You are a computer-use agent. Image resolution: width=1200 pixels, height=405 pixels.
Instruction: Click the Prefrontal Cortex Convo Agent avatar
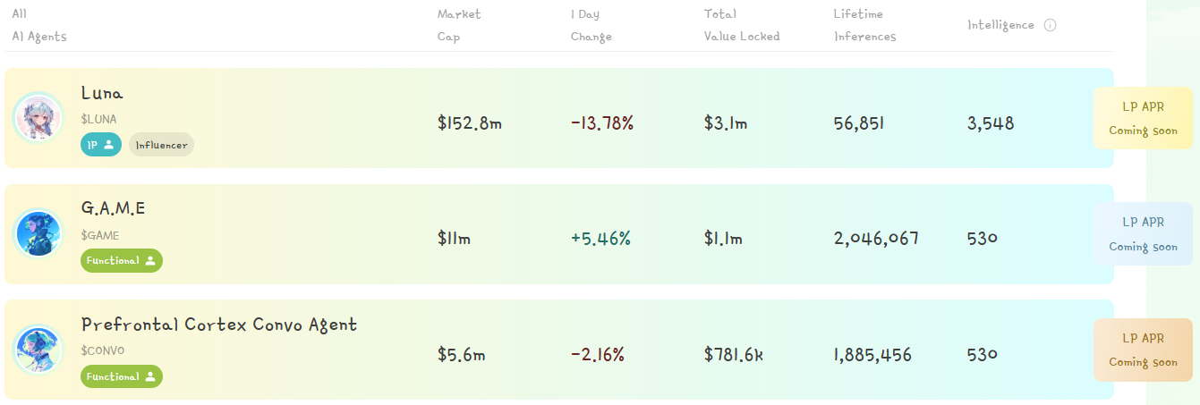pyautogui.click(x=38, y=350)
